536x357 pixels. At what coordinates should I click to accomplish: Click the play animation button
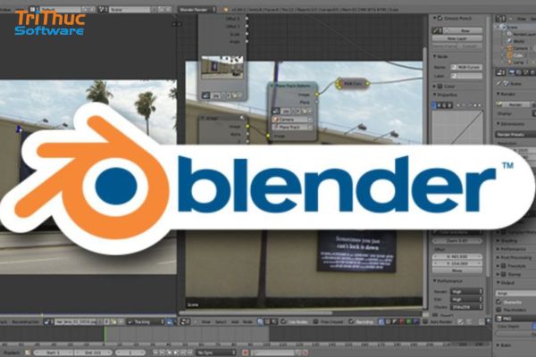point(176,353)
